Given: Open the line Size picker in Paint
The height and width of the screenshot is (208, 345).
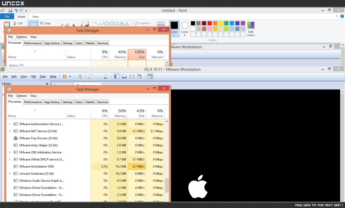Looking at the screenshot, I should tap(161, 24).
